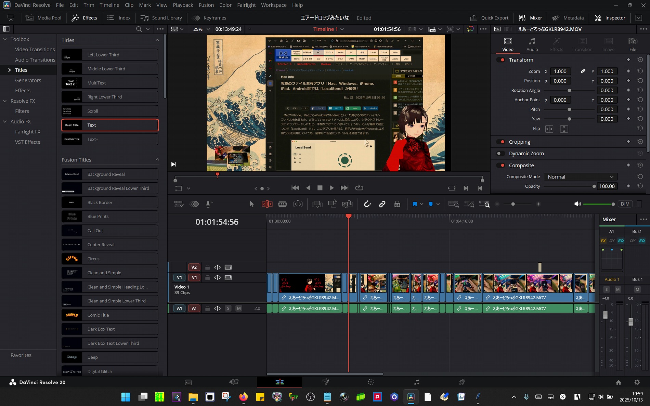Toggle Linked Selection chain icon
This screenshot has width=650, height=406.
click(x=382, y=204)
